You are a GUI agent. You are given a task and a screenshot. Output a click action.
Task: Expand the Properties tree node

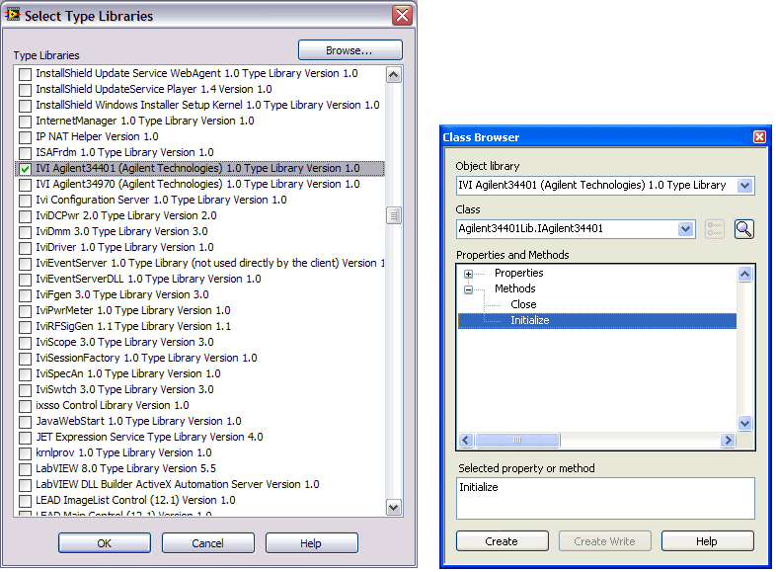[x=468, y=274]
